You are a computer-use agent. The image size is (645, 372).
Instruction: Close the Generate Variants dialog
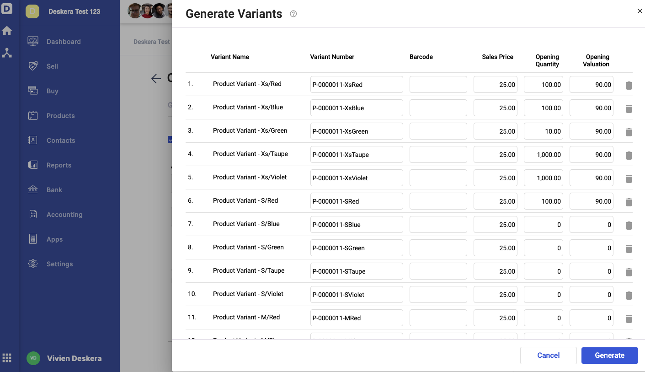640,11
